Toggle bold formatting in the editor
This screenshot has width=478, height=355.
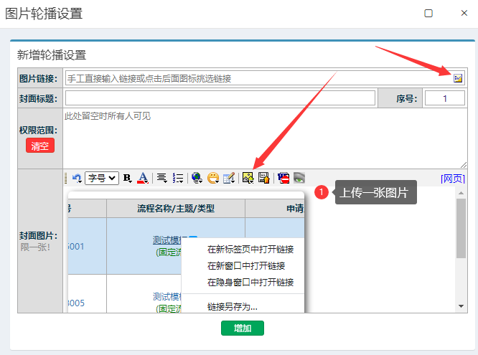128,178
